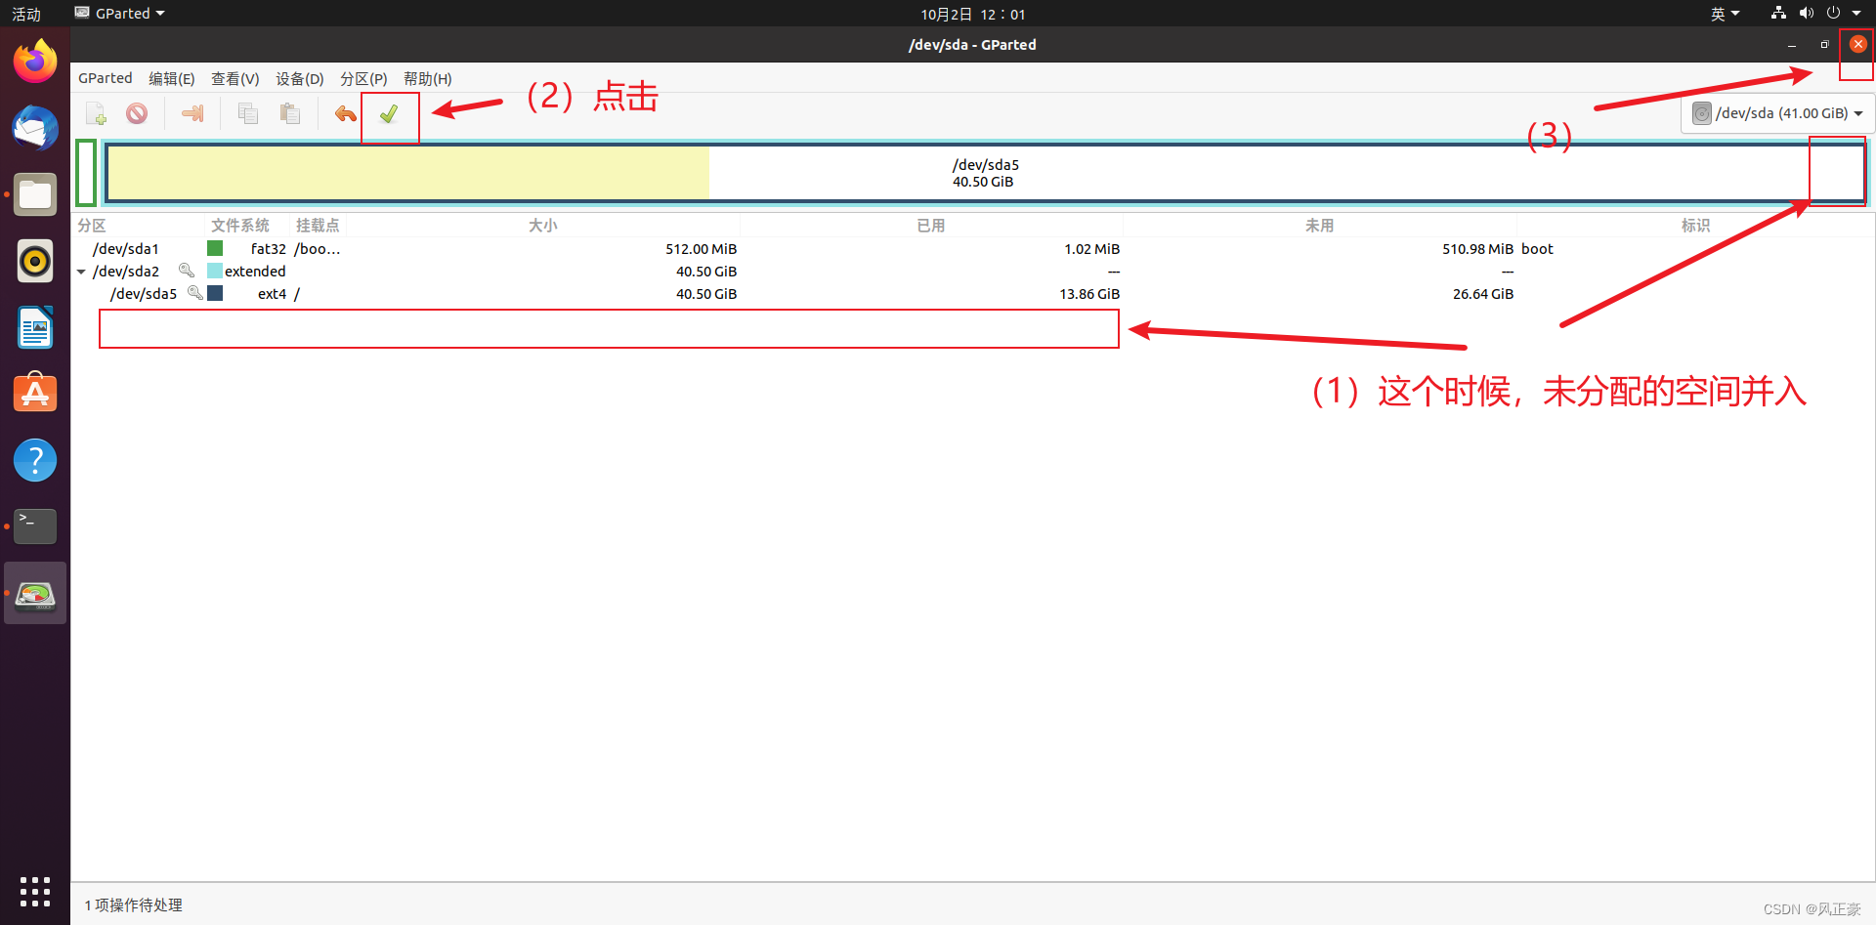The height and width of the screenshot is (925, 1876).
Task: Open the 帮助(H) menu
Action: click(428, 78)
